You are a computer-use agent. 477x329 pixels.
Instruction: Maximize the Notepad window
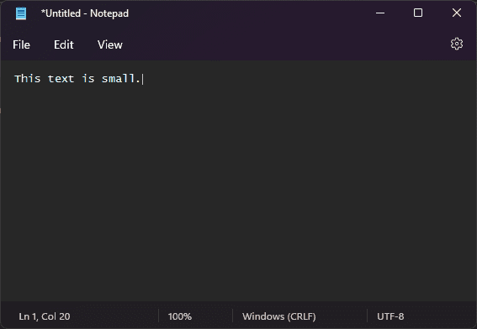coord(418,13)
